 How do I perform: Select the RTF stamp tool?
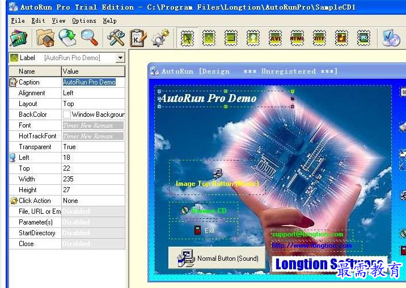(319, 38)
